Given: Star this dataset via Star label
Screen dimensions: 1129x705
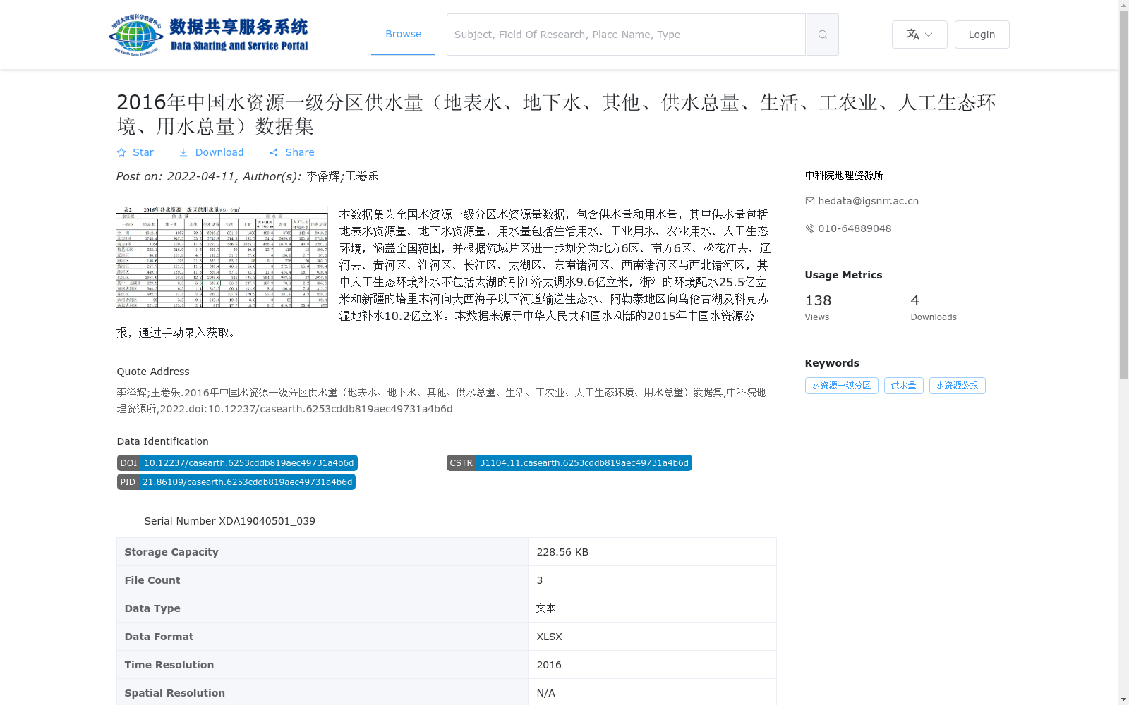Looking at the screenshot, I should (143, 152).
